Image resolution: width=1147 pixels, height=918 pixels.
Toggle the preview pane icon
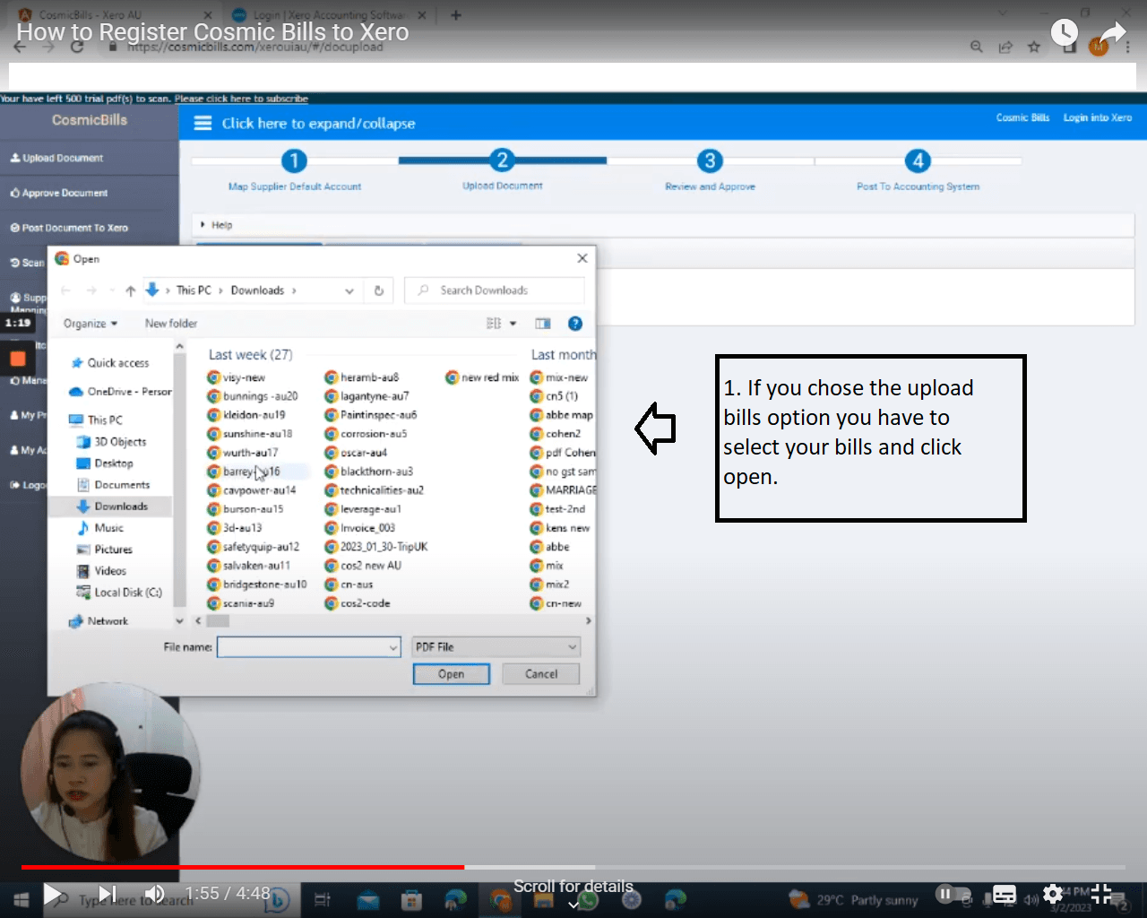point(543,324)
